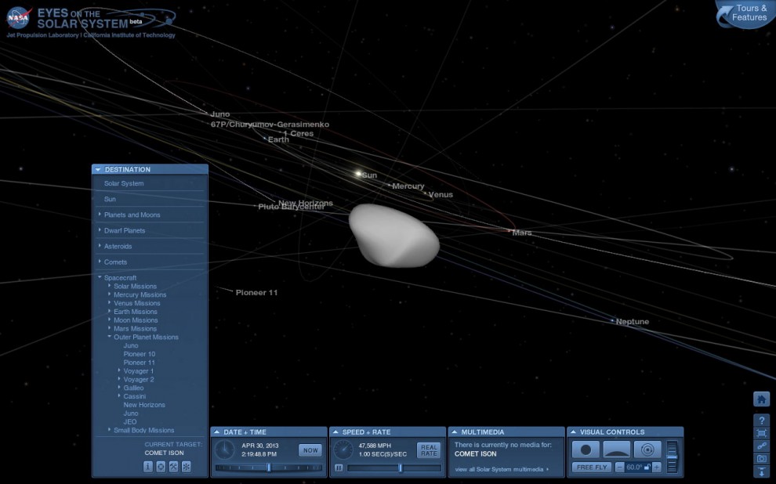Toggle the field-of-view lock icon
This screenshot has width=776, height=484.
647,468
